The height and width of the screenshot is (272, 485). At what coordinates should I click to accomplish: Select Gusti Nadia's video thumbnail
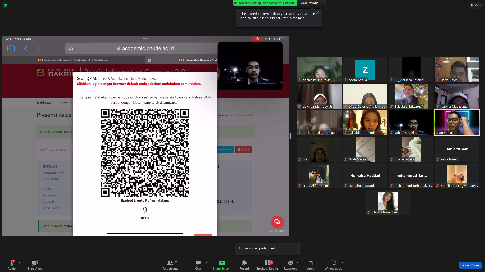click(365, 149)
